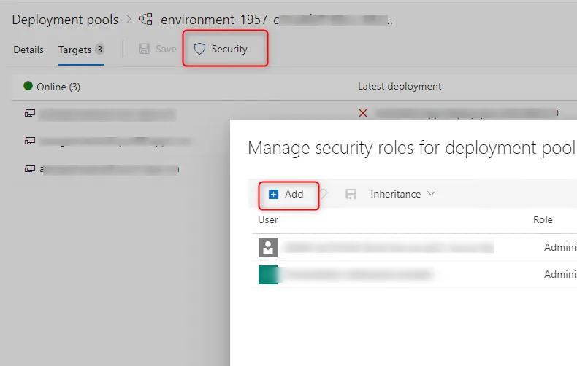Click the floppy-disk save icon in the roles dialog
Image resolution: width=577 pixels, height=366 pixels.
click(x=351, y=194)
